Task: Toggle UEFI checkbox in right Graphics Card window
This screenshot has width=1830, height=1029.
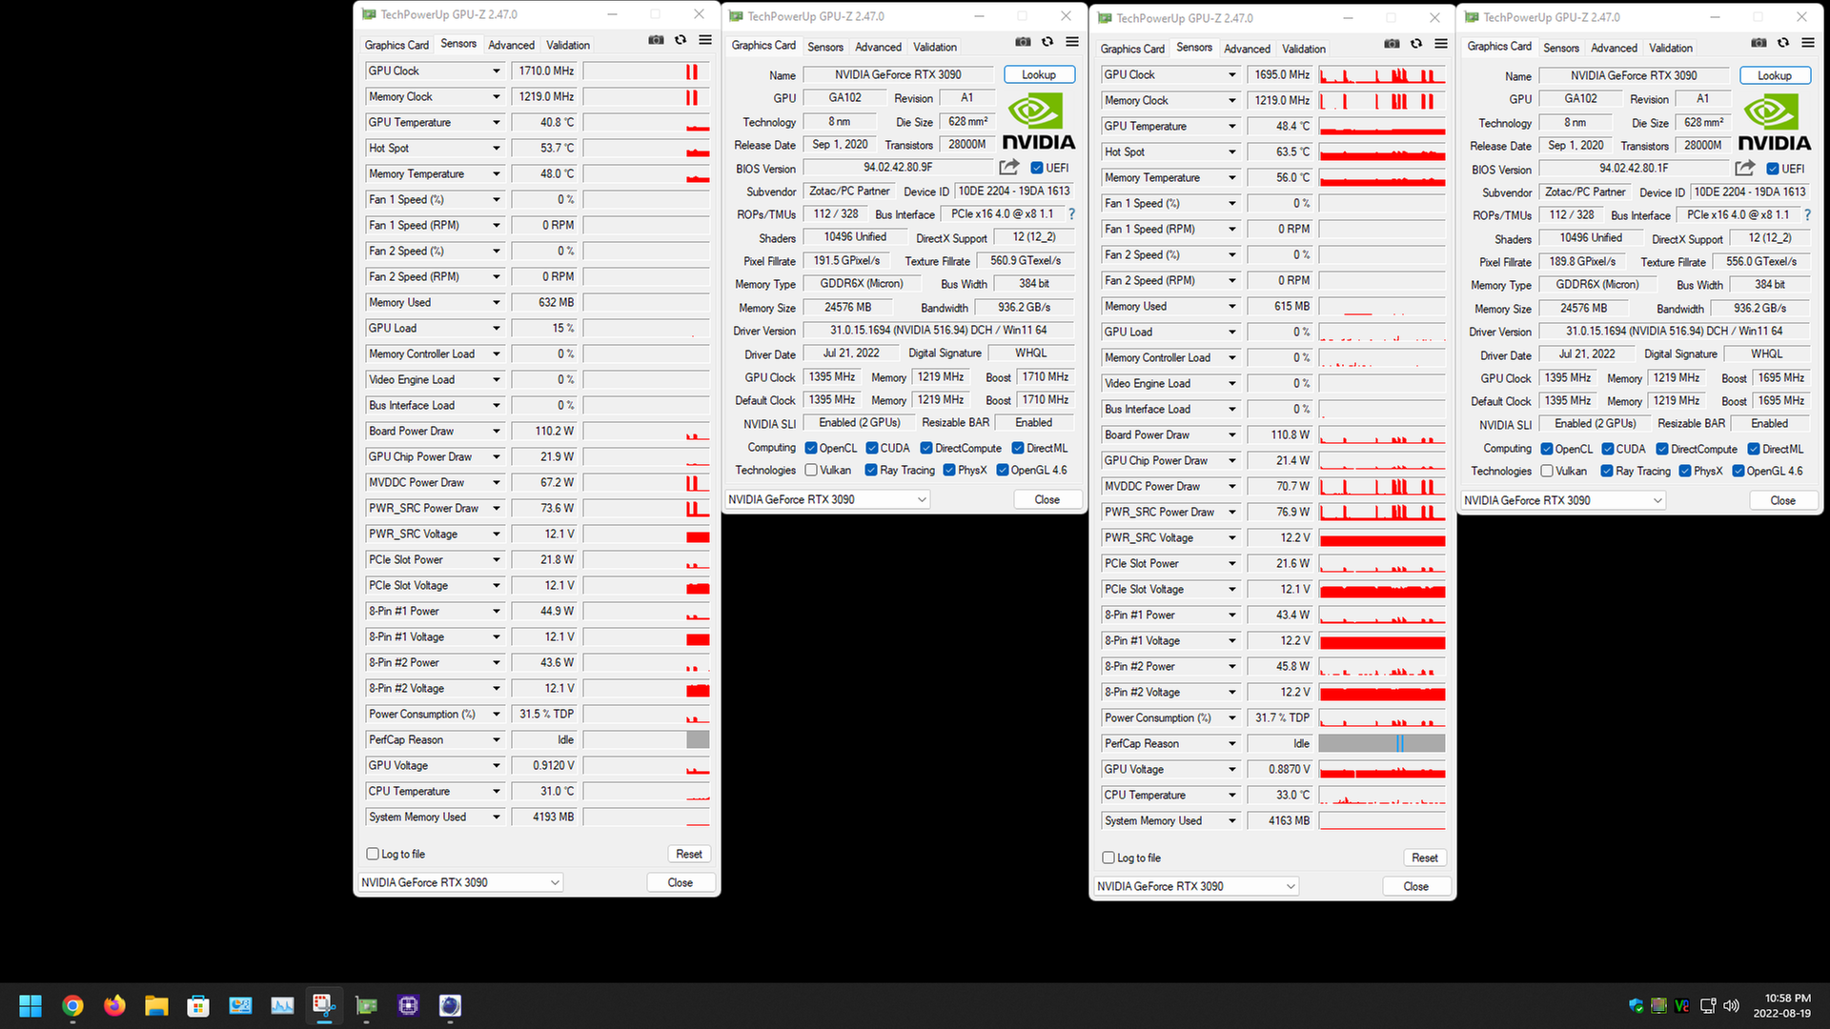Action: tap(1772, 169)
